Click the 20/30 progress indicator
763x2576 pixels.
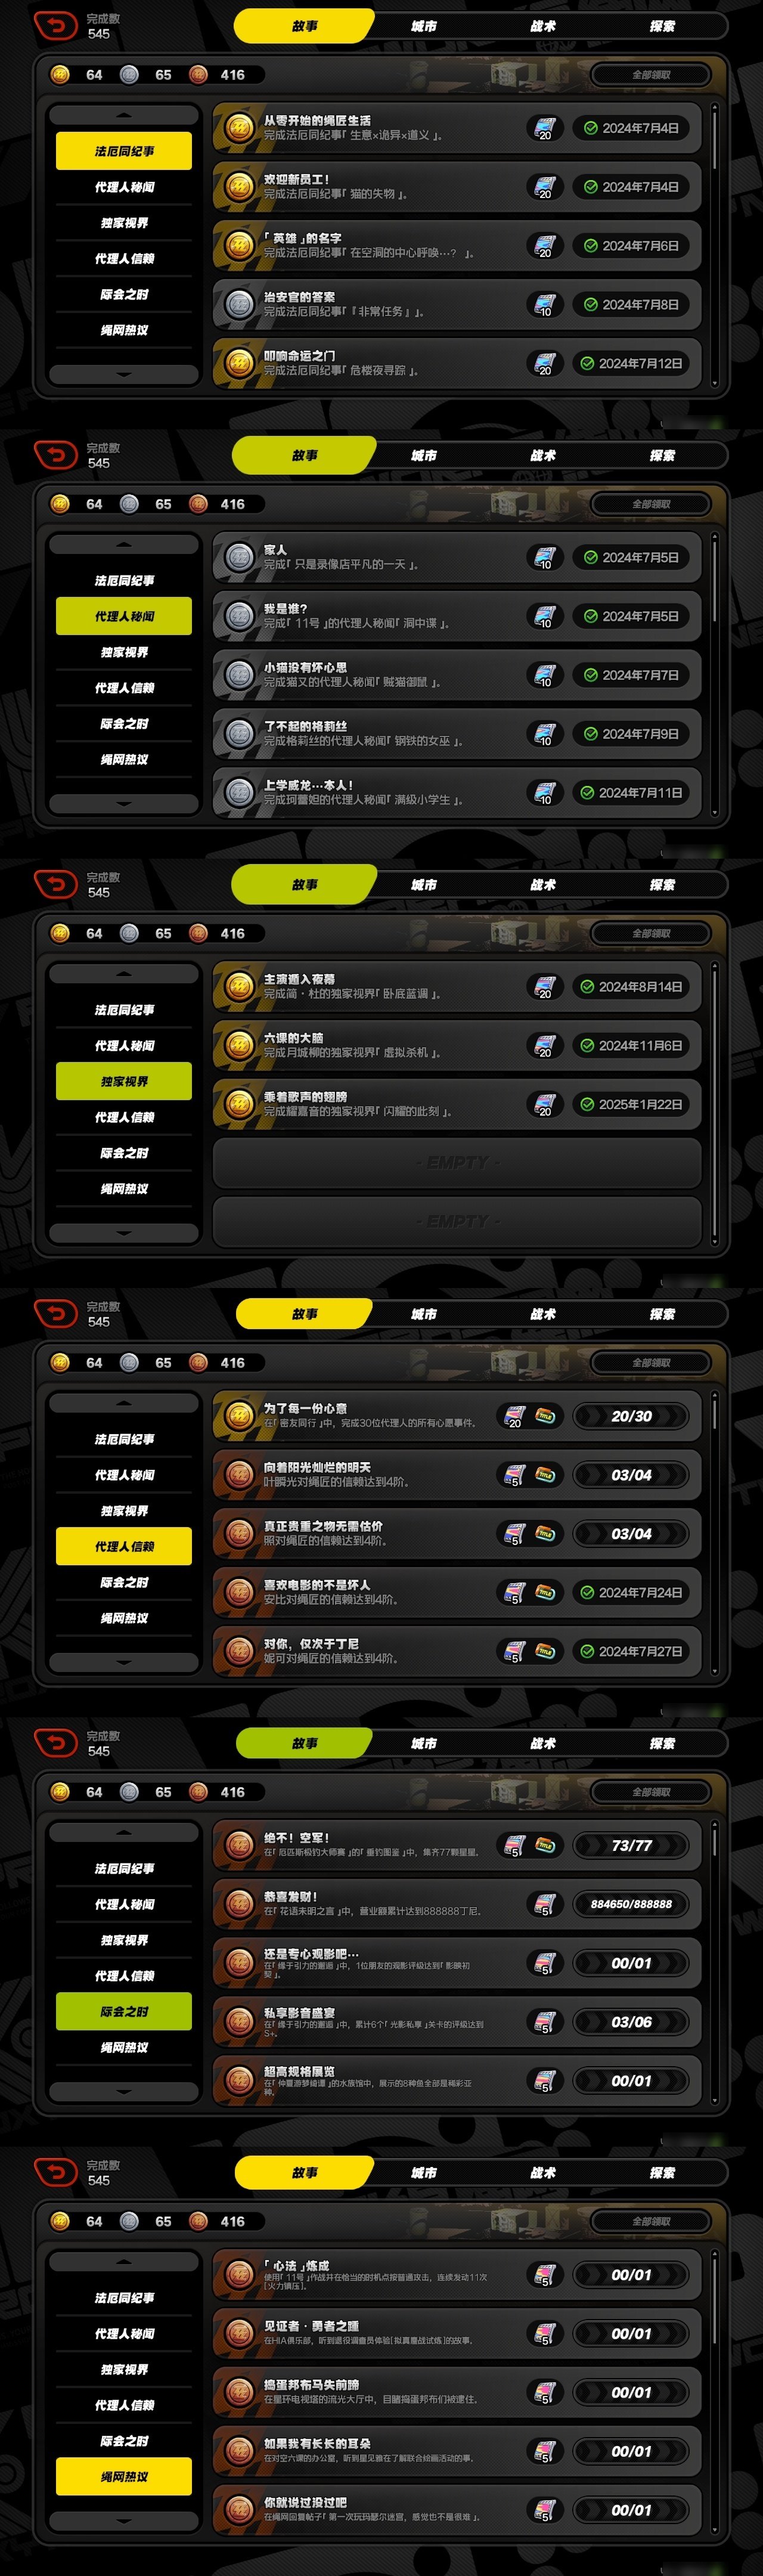click(x=631, y=1416)
